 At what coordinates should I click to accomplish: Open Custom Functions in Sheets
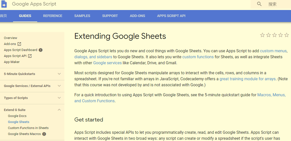(x=28, y=128)
